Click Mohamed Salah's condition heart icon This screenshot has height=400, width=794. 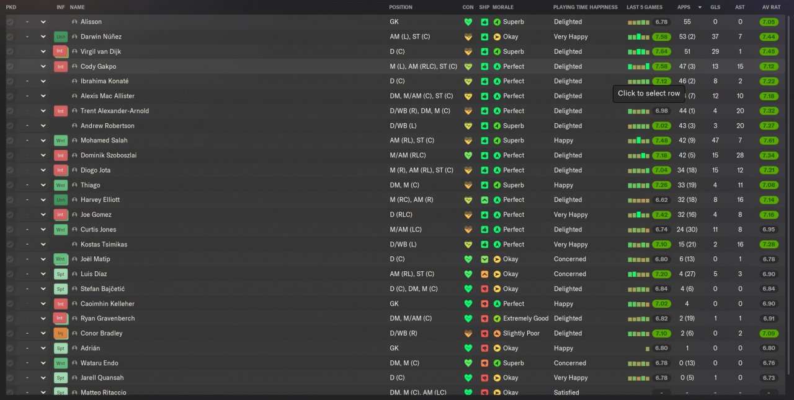click(x=468, y=141)
